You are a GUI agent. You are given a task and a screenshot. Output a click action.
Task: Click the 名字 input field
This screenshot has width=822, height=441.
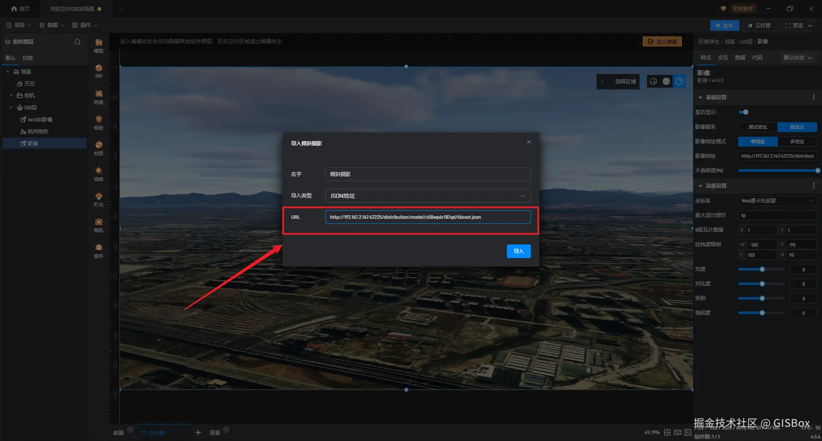428,174
